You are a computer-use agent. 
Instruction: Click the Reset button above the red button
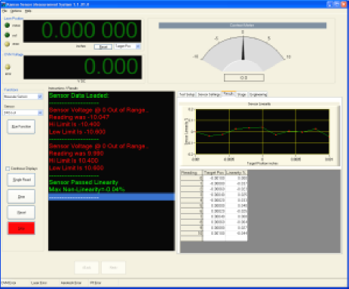[21, 212]
